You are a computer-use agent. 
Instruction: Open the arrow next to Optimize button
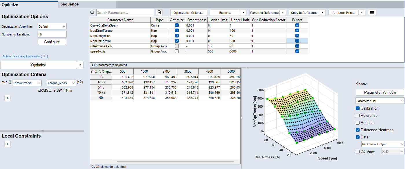pyautogui.click(x=80, y=65)
